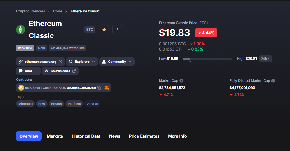Click the 4.71% market cap change

pyautogui.click(x=166, y=95)
